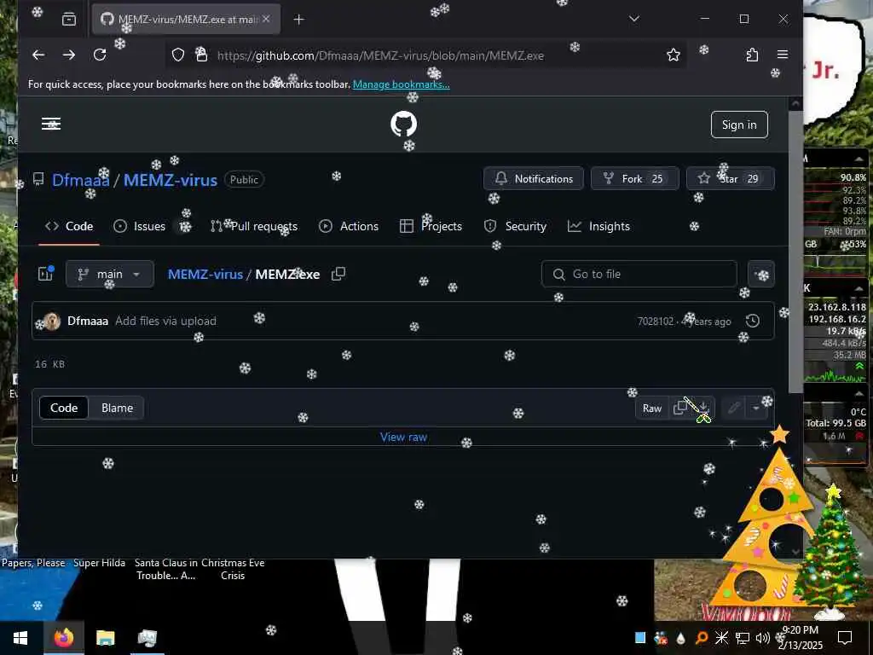This screenshot has height=655, width=873.
Task: Open the Windows Start menu
Action: [x=20, y=638]
